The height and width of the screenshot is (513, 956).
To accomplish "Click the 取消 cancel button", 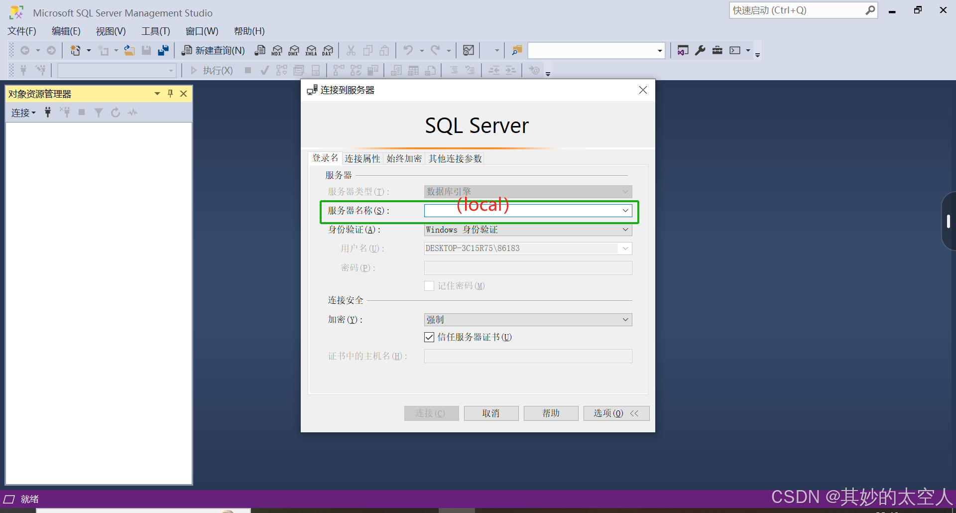I will (x=491, y=413).
